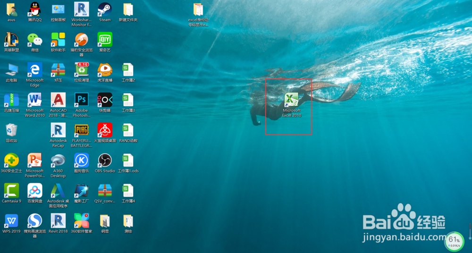
Task: Click the Microsoft Edge shortcut
Action: coord(34,75)
